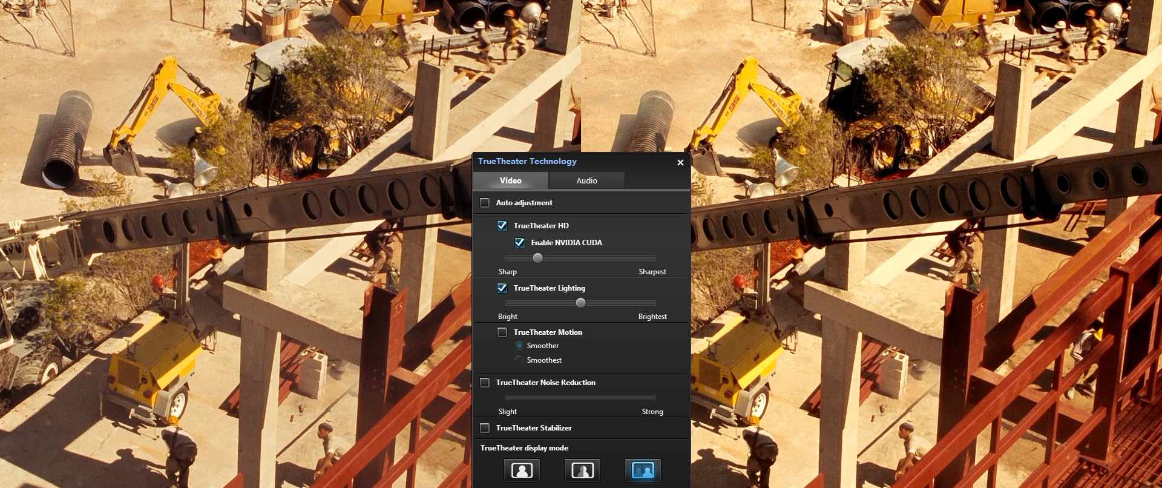Click the TrueTheater HD sharpness slider handle
Image resolution: width=1162 pixels, height=488 pixels.
(x=537, y=258)
